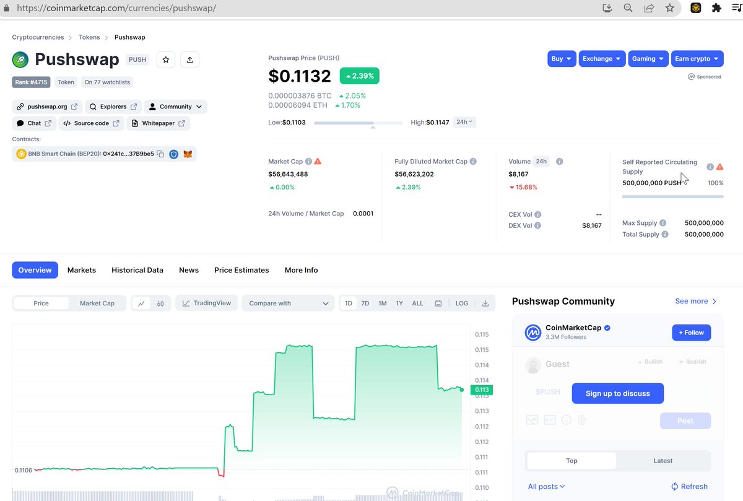Click Volume info icon

[x=559, y=162]
